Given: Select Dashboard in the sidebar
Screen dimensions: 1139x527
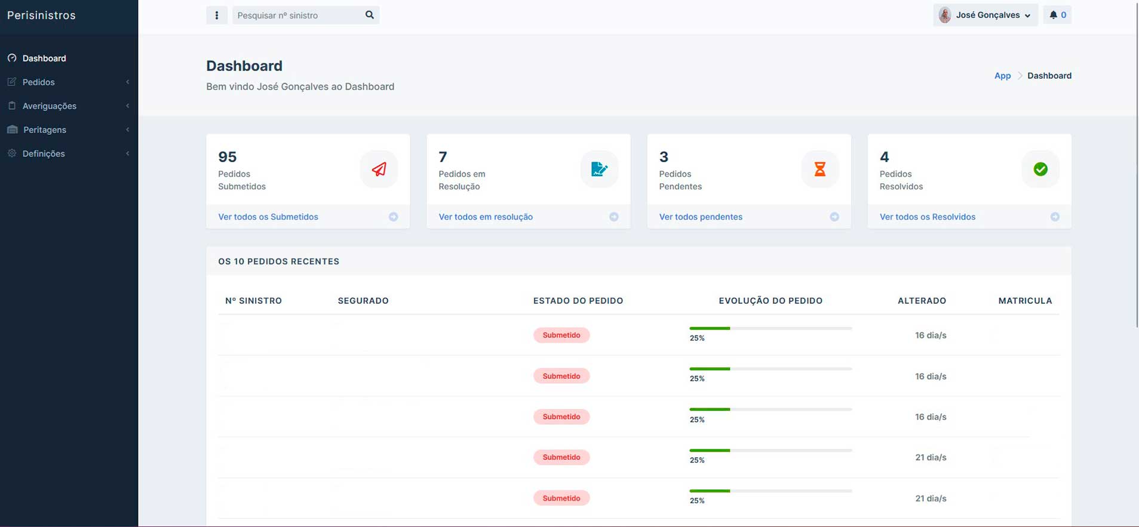Looking at the screenshot, I should click(44, 58).
